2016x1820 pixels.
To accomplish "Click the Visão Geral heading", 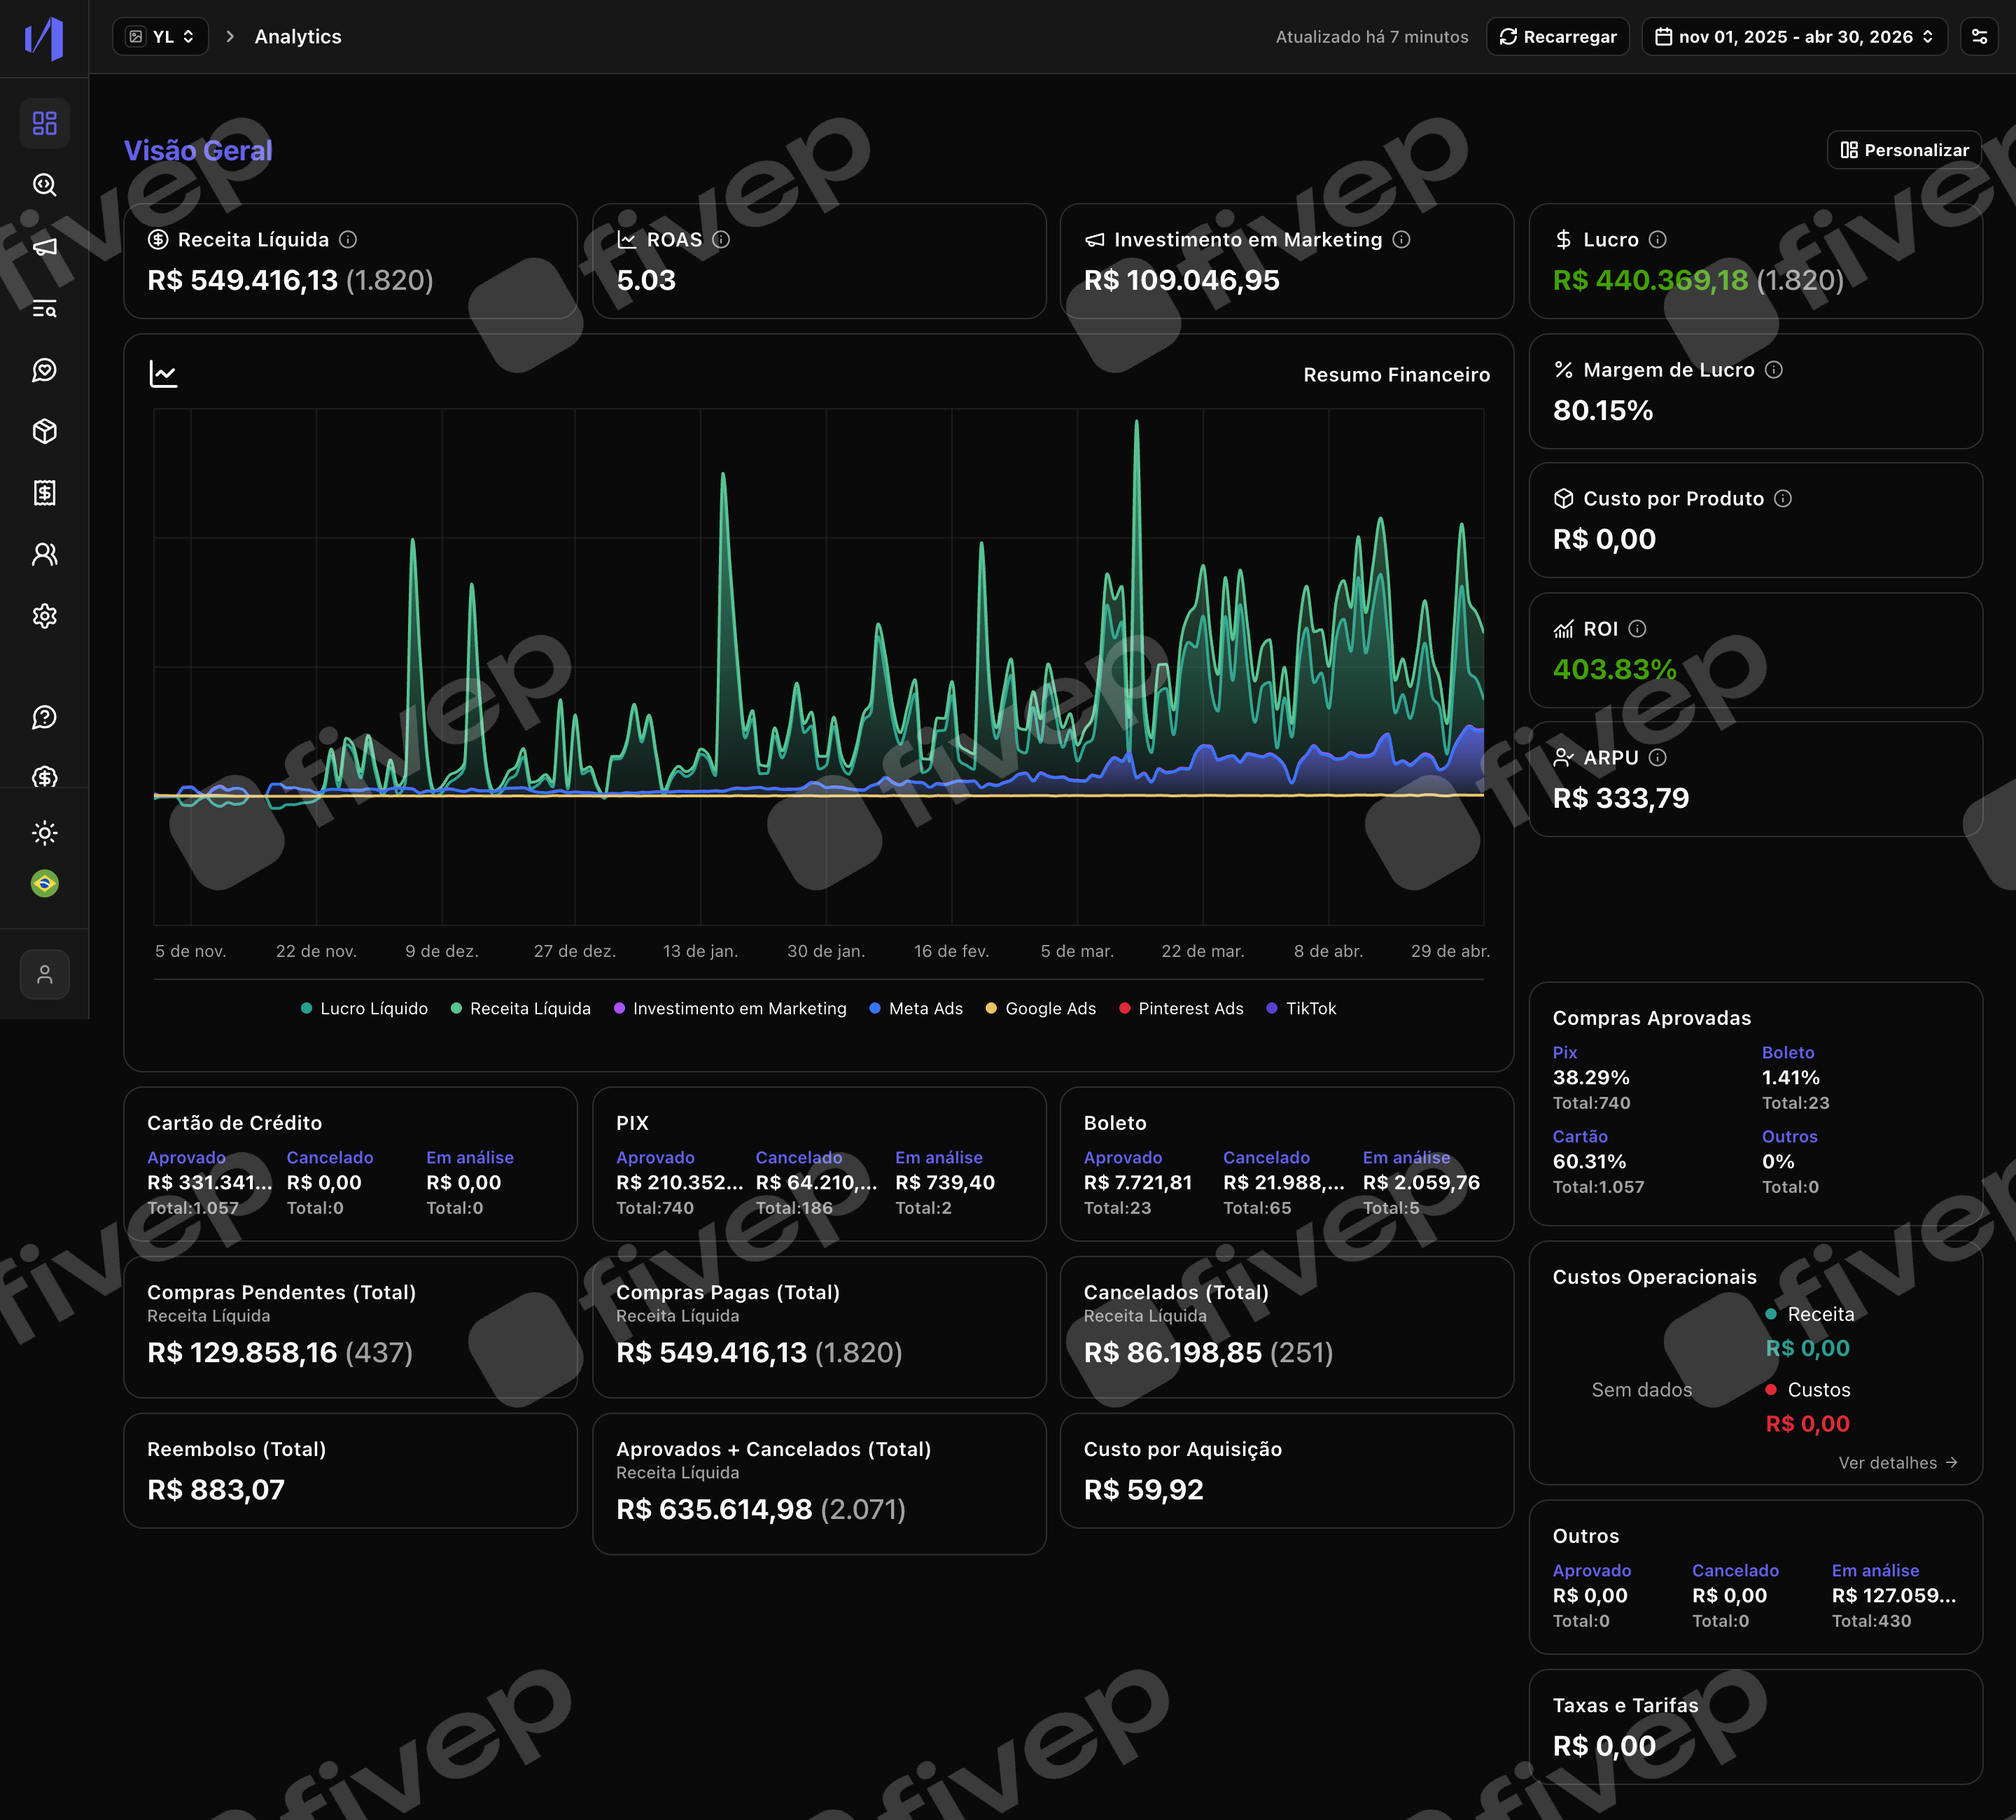I will 198,151.
